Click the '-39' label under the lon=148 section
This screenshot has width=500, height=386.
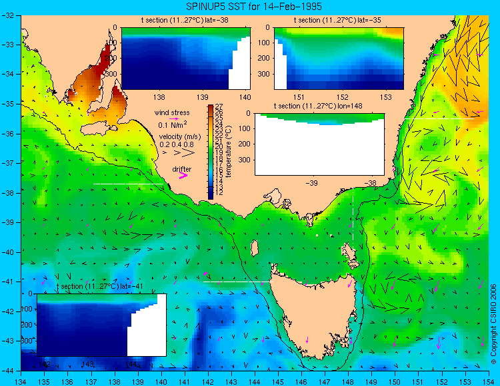(311, 183)
